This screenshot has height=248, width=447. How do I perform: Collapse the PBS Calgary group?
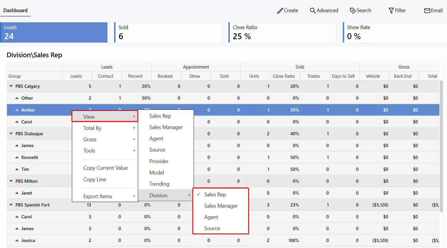(x=11, y=86)
